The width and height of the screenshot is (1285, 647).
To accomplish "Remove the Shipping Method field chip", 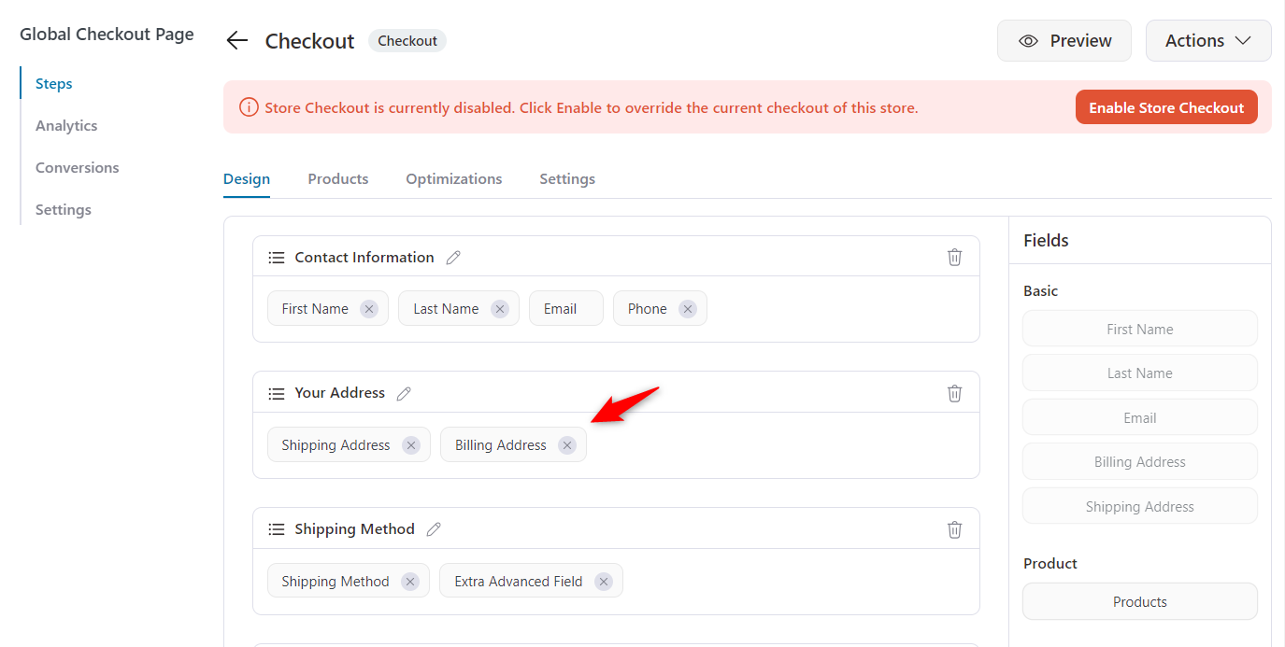I will 410,582.
